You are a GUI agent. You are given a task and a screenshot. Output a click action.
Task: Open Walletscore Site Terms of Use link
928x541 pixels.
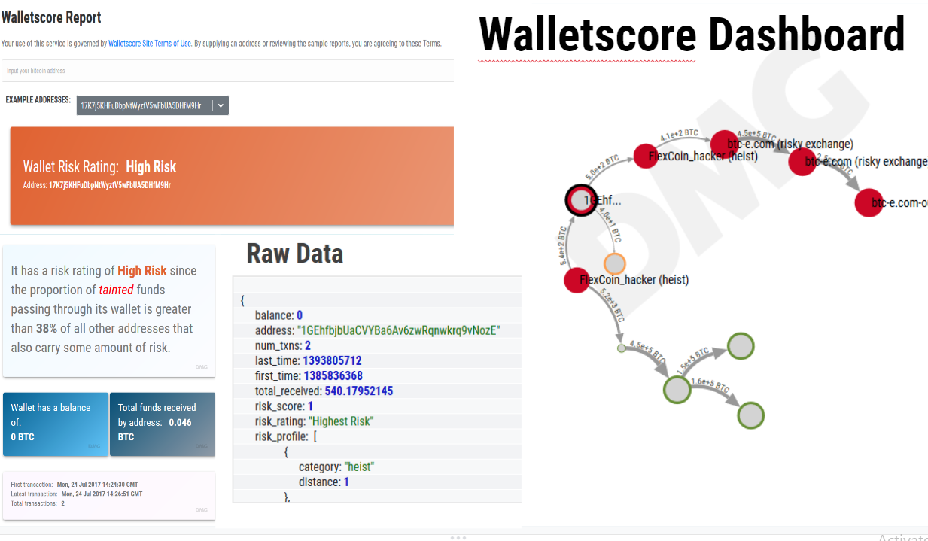pos(150,44)
